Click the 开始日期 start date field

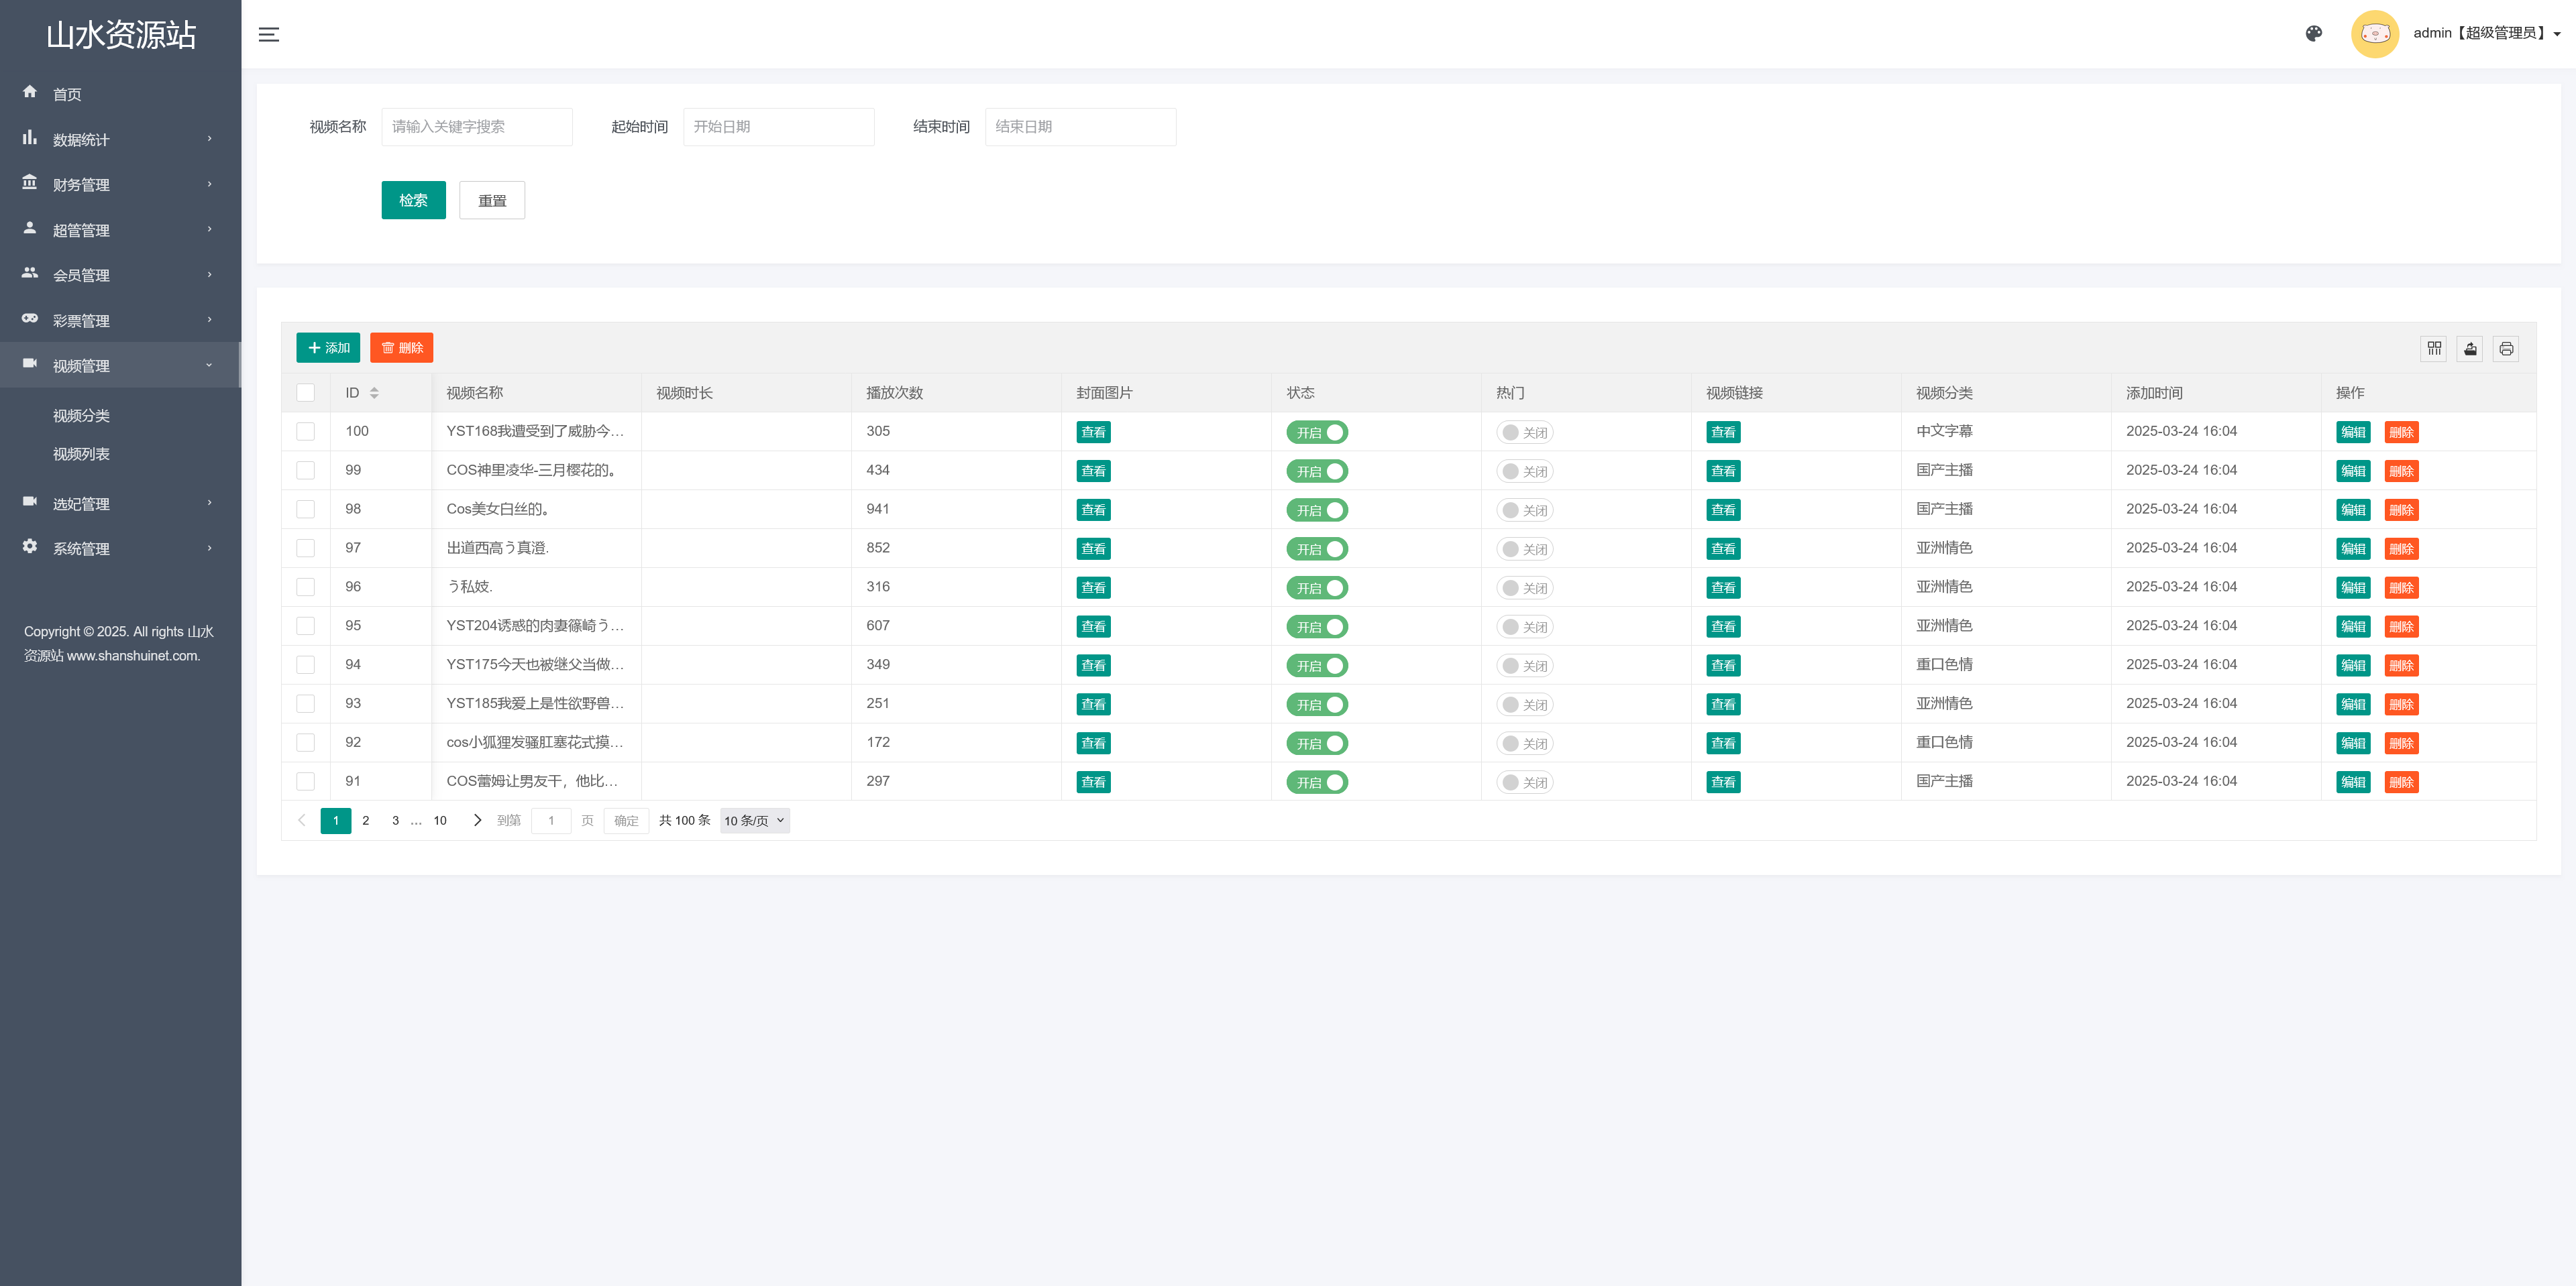[x=778, y=127]
